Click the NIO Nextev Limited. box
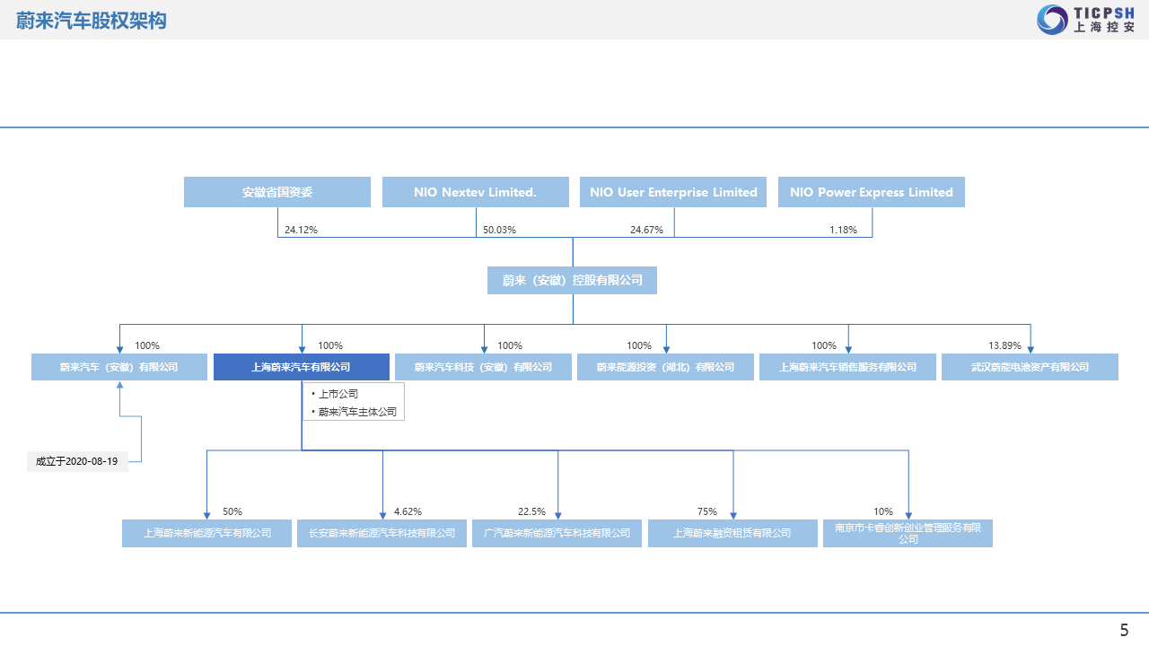The width and height of the screenshot is (1149, 646). [476, 192]
